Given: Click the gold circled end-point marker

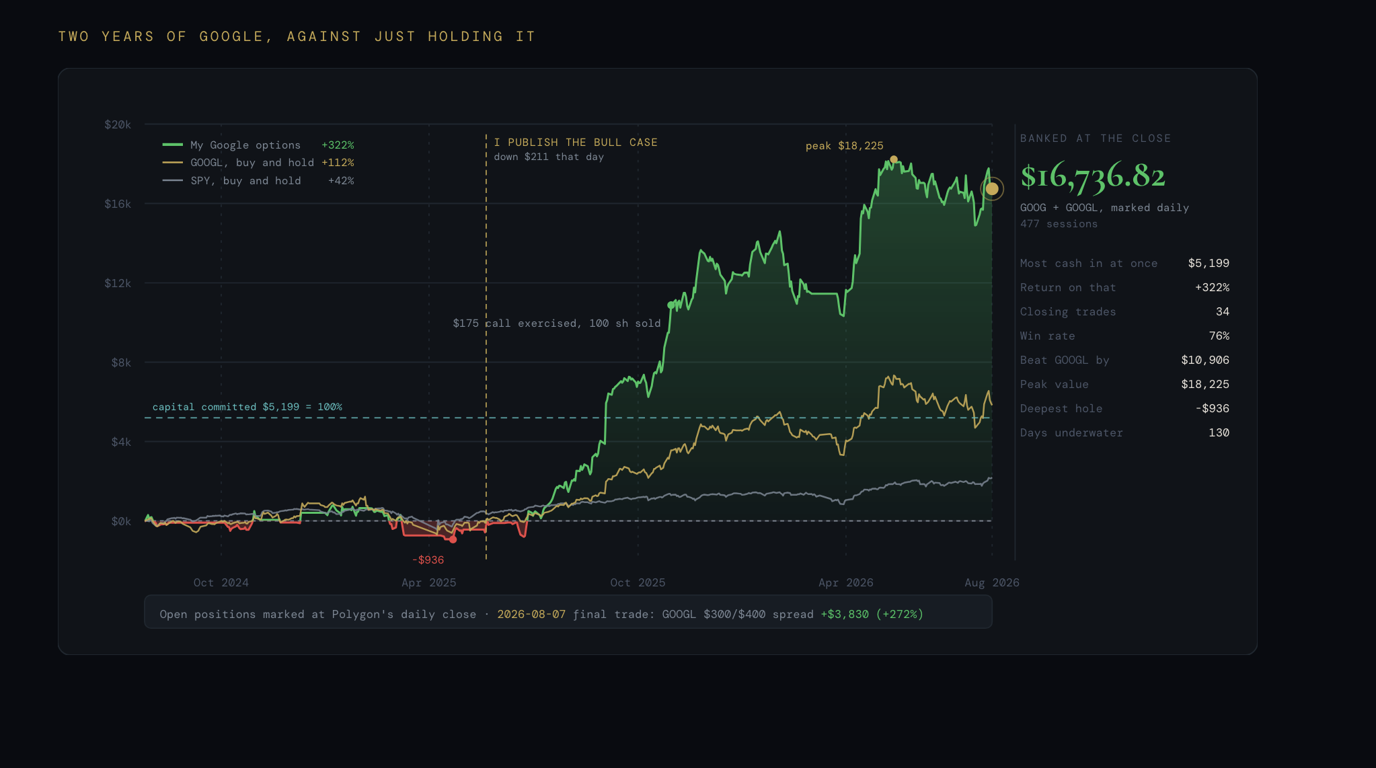Looking at the screenshot, I should click(992, 189).
